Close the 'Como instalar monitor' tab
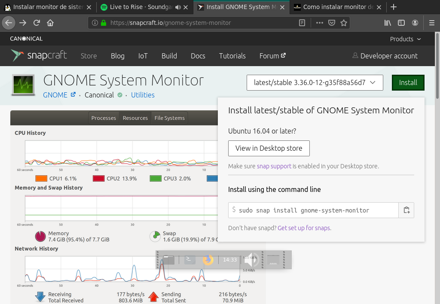 [x=379, y=7]
